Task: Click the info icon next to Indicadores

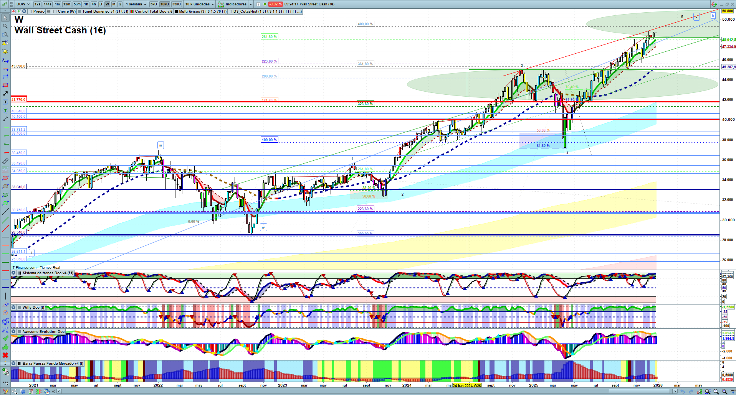Action: [258, 4]
